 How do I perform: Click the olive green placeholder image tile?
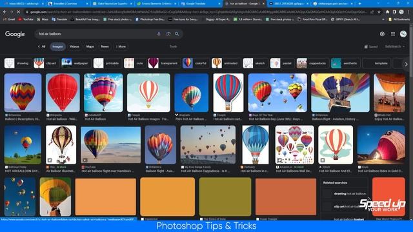pos(225,197)
